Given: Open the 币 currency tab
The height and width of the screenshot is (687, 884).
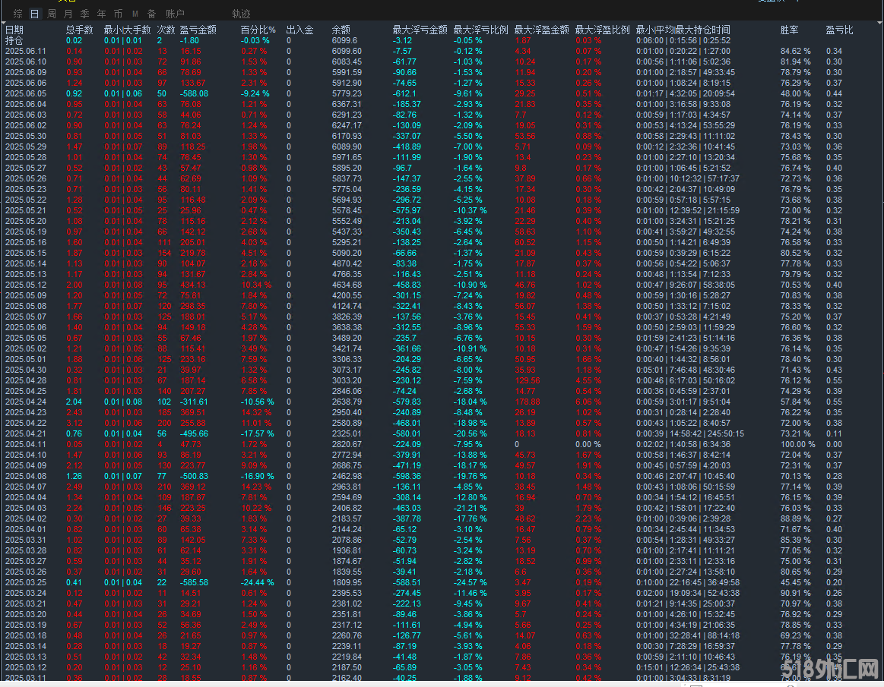Looking at the screenshot, I should (118, 14).
